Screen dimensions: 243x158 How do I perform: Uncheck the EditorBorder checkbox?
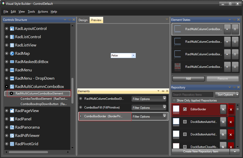tap(185, 109)
